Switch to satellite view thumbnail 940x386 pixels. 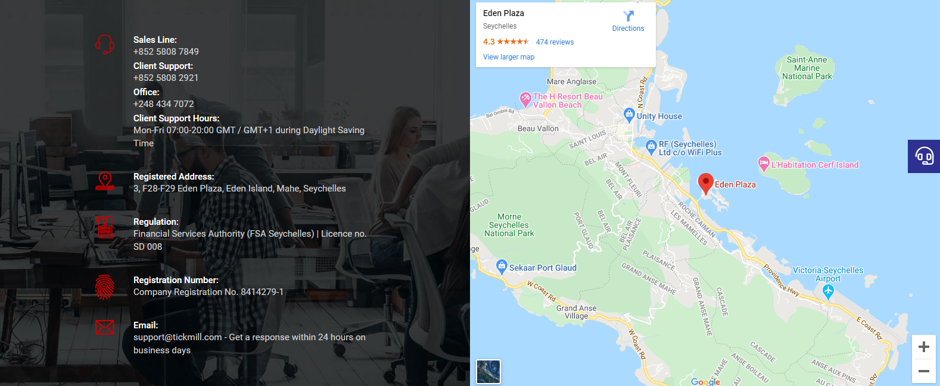(x=488, y=372)
